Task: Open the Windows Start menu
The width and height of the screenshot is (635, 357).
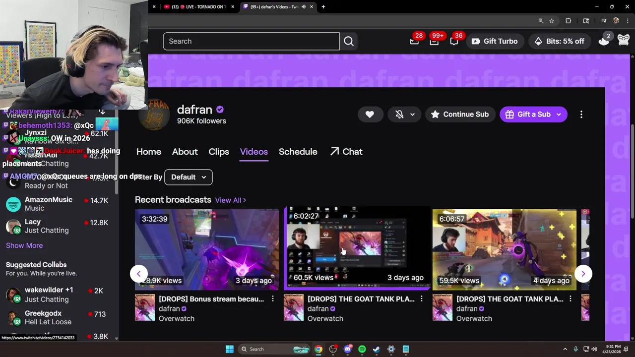Action: 230,349
